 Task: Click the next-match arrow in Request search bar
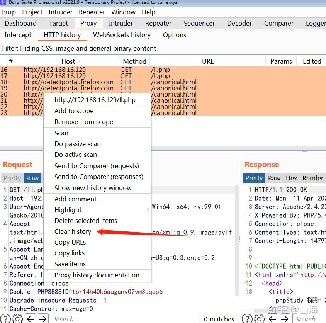tap(42, 319)
